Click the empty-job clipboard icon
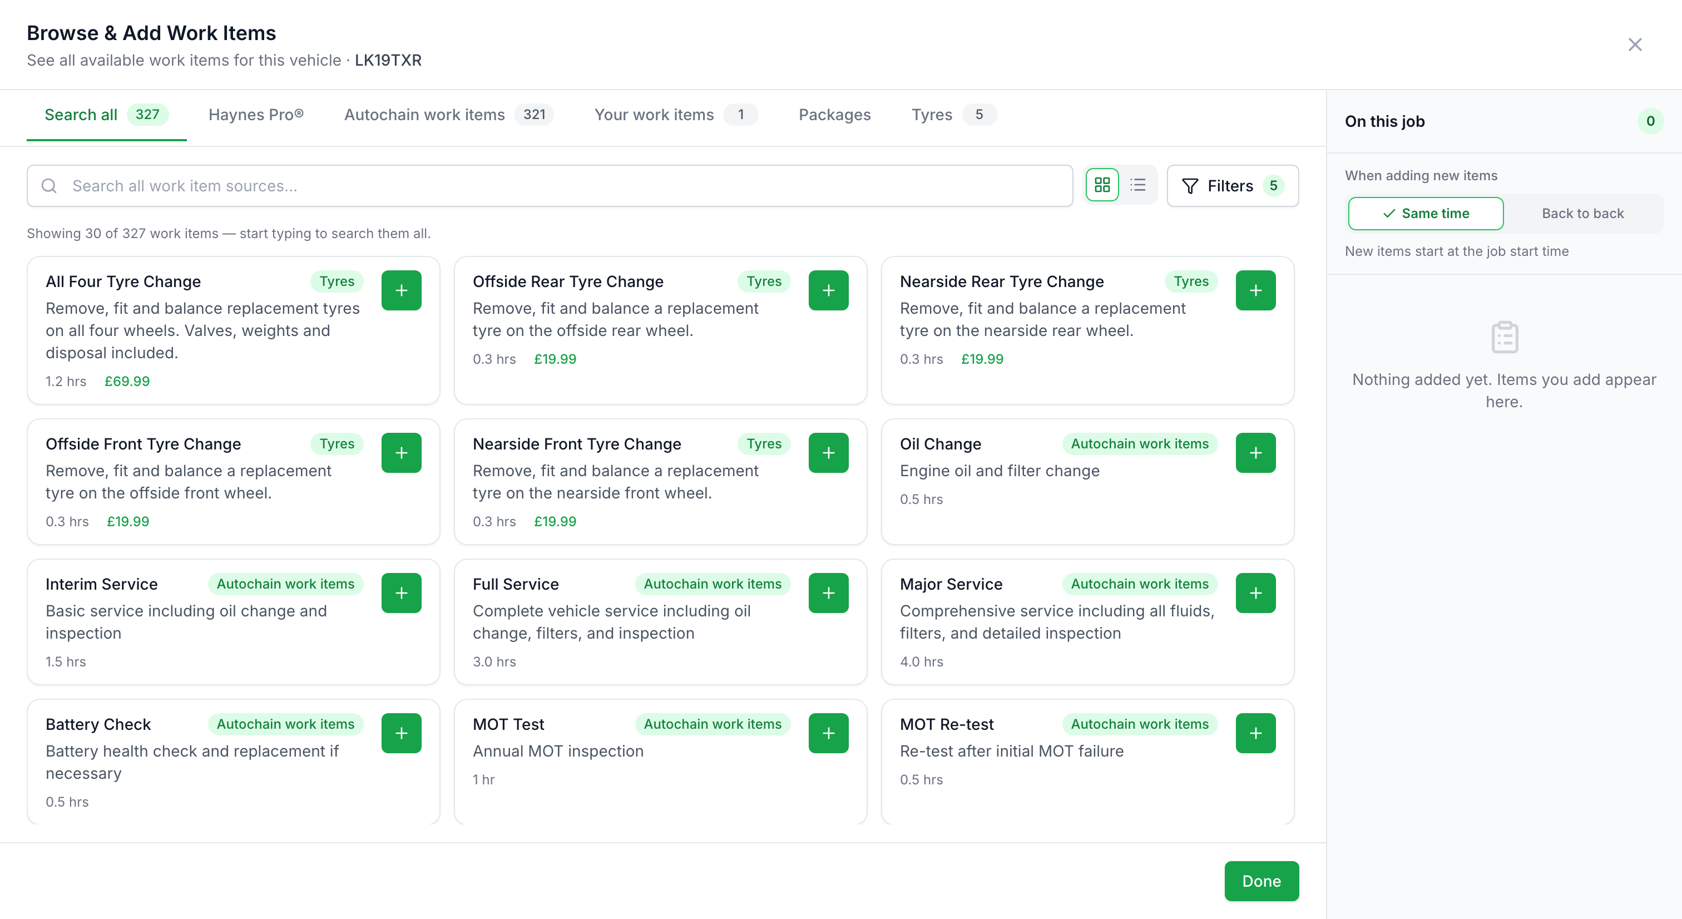The image size is (1682, 919). (x=1504, y=337)
